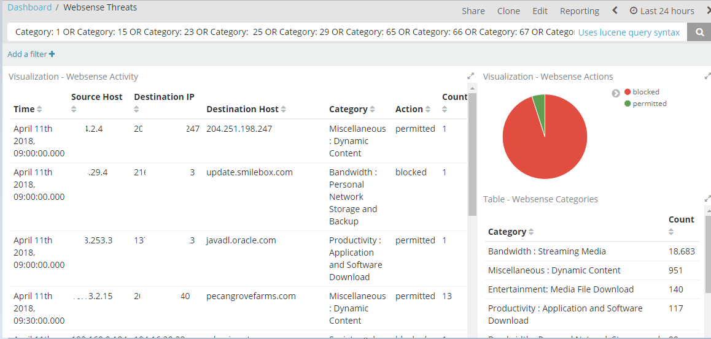This screenshot has width=711, height=339.
Task: Sort Websense Categories table by Category
Action: [532, 232]
